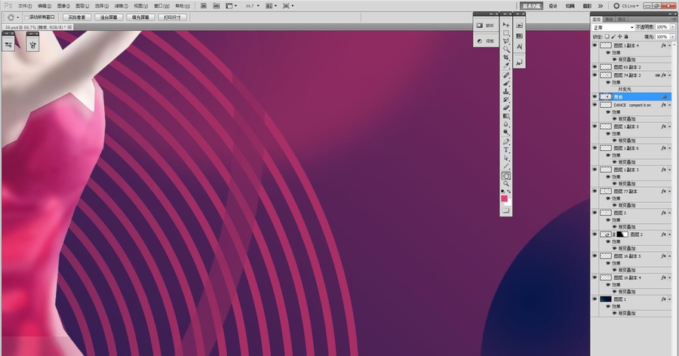Viewport: 679px width, 356px height.
Task: Hide the DANCE competition layer
Action: point(595,106)
